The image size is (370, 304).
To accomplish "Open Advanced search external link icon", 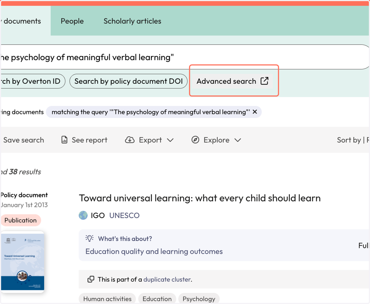I will (264, 81).
